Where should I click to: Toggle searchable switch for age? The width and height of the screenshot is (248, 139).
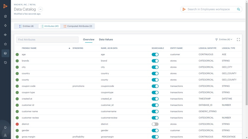(x=155, y=54)
